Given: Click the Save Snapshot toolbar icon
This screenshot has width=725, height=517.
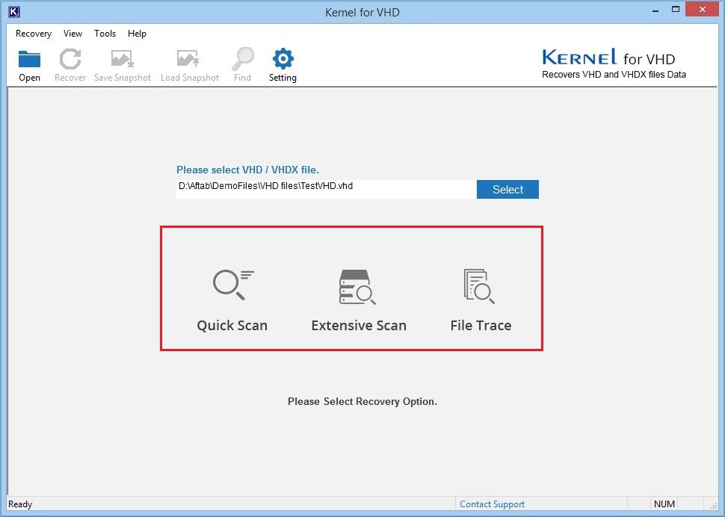Looking at the screenshot, I should (x=123, y=59).
